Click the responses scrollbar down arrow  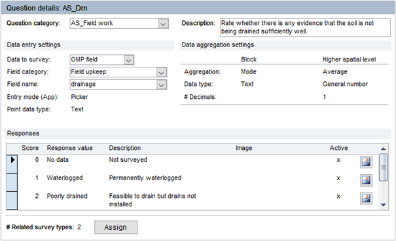(x=383, y=205)
